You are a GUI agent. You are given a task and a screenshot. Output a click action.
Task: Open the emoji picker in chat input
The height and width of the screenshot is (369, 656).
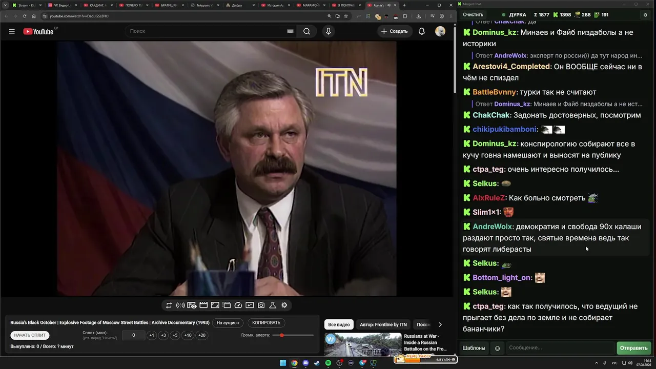pos(497,348)
